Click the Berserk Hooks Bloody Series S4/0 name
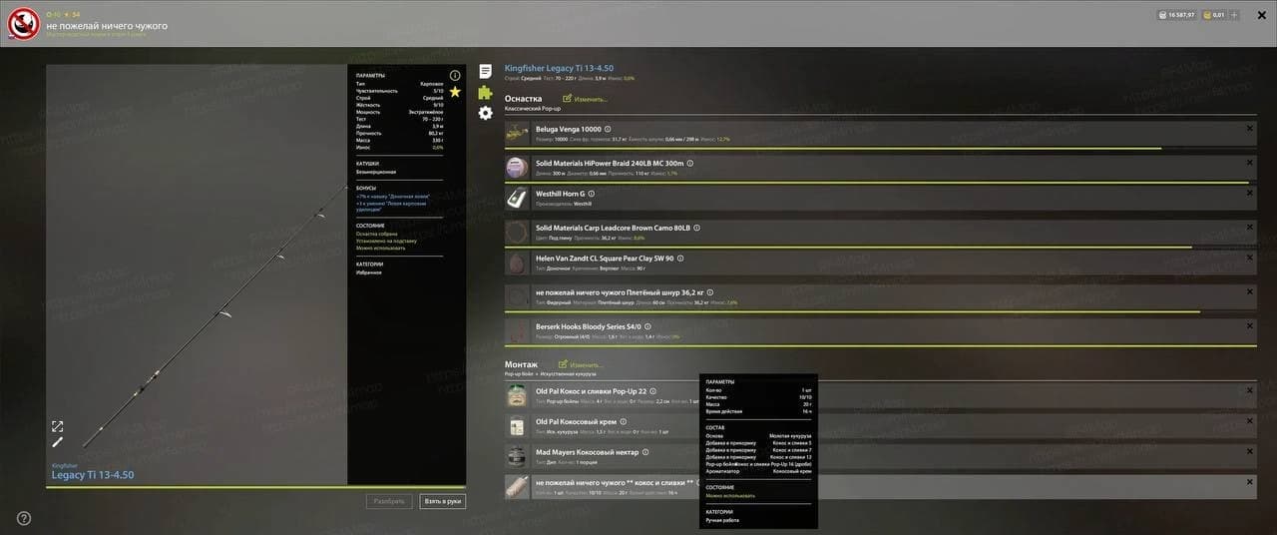 click(589, 326)
